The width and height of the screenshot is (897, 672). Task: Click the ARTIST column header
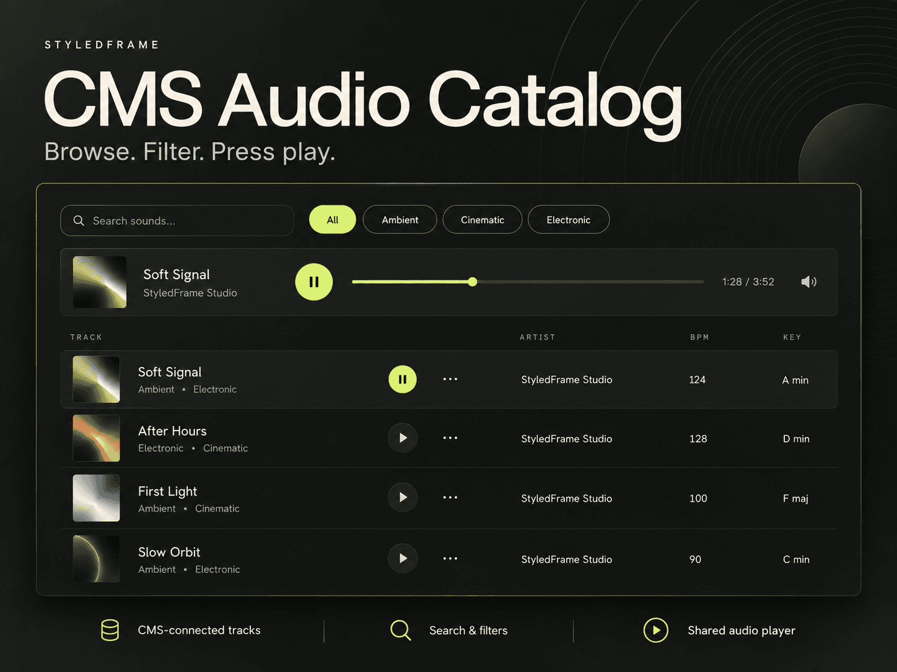pos(538,337)
